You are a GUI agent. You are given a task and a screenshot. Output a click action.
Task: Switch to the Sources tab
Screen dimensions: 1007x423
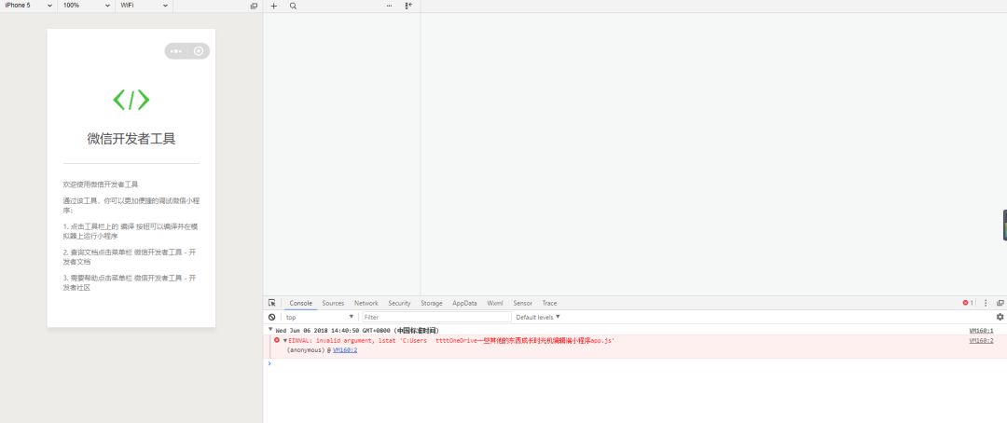pyautogui.click(x=333, y=303)
